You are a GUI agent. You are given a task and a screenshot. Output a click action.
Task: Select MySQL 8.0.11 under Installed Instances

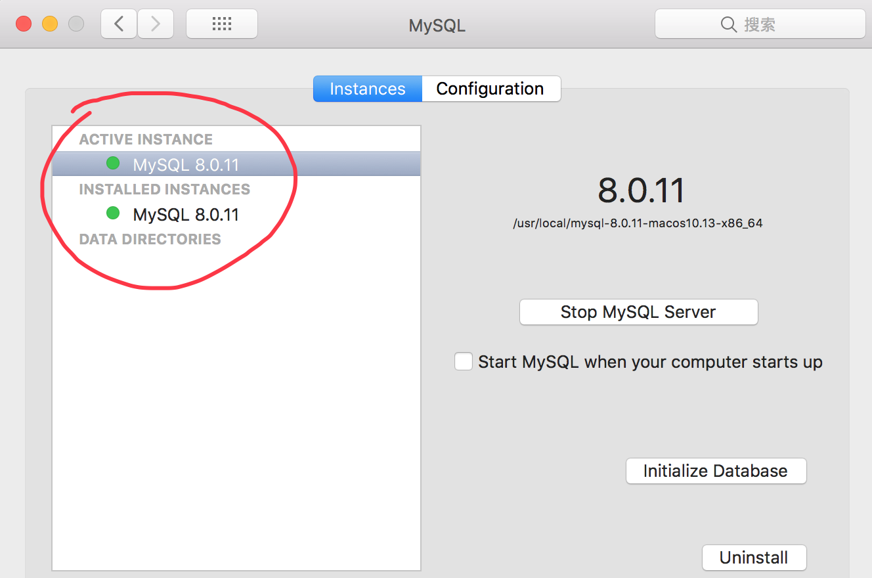click(x=236, y=214)
